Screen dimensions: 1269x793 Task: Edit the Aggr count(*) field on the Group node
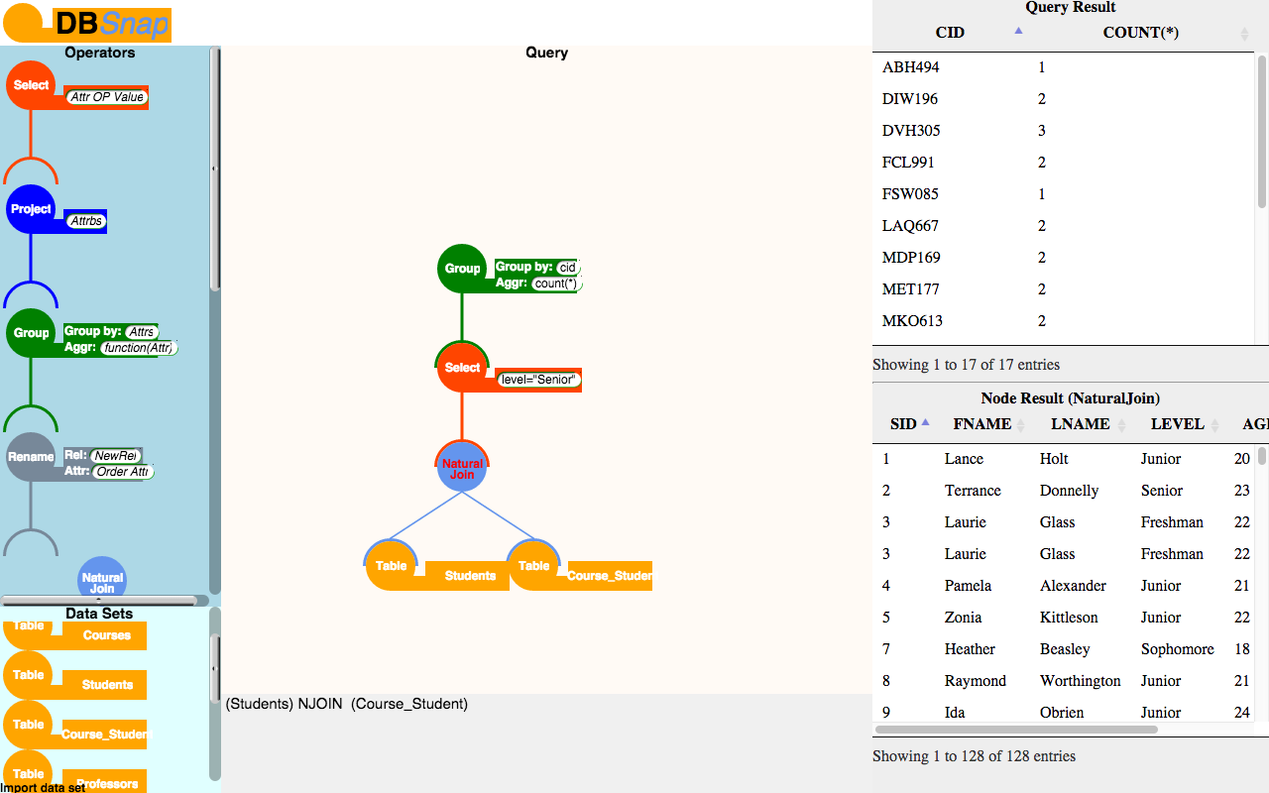(x=555, y=283)
